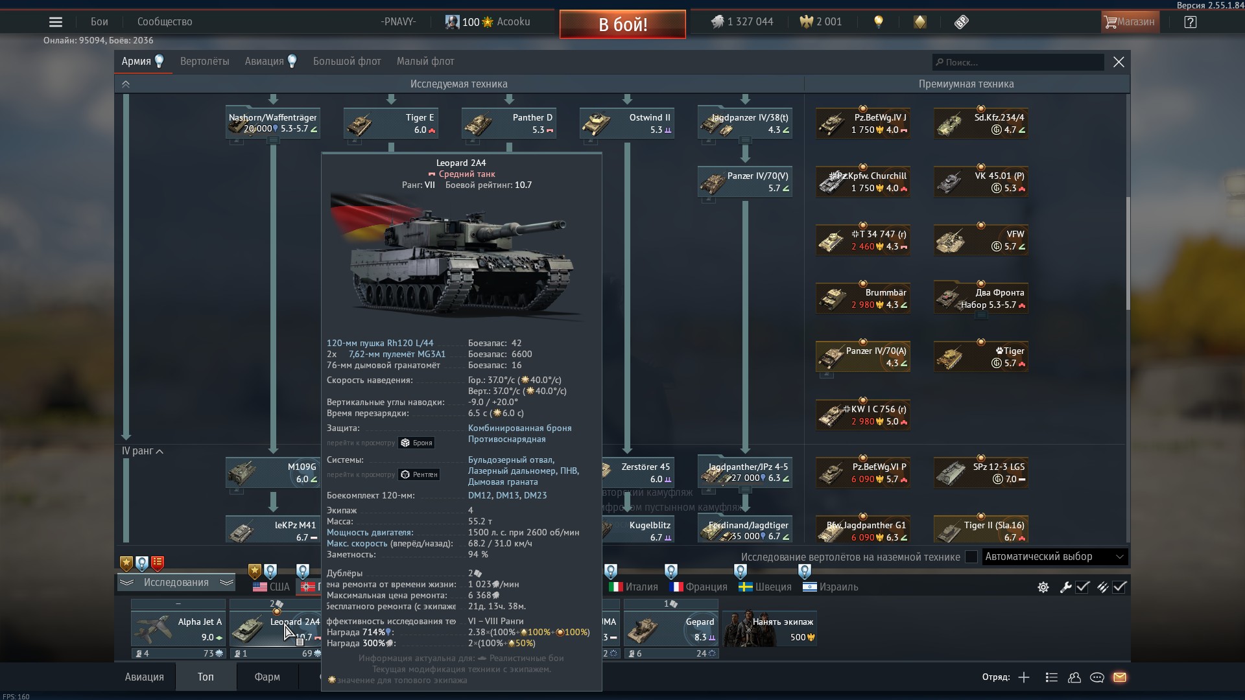Open the contacts friends icon

(x=1074, y=677)
